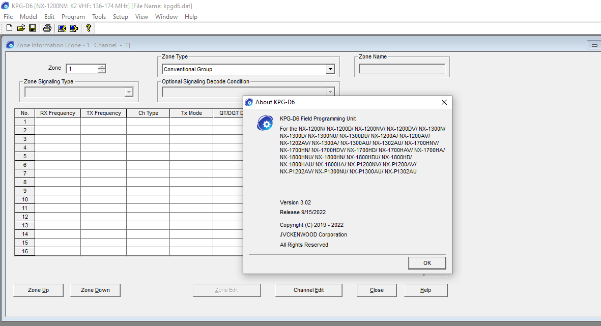Image resolution: width=601 pixels, height=326 pixels.
Task: Increase Zone number with up spinner arrow
Action: point(102,66)
